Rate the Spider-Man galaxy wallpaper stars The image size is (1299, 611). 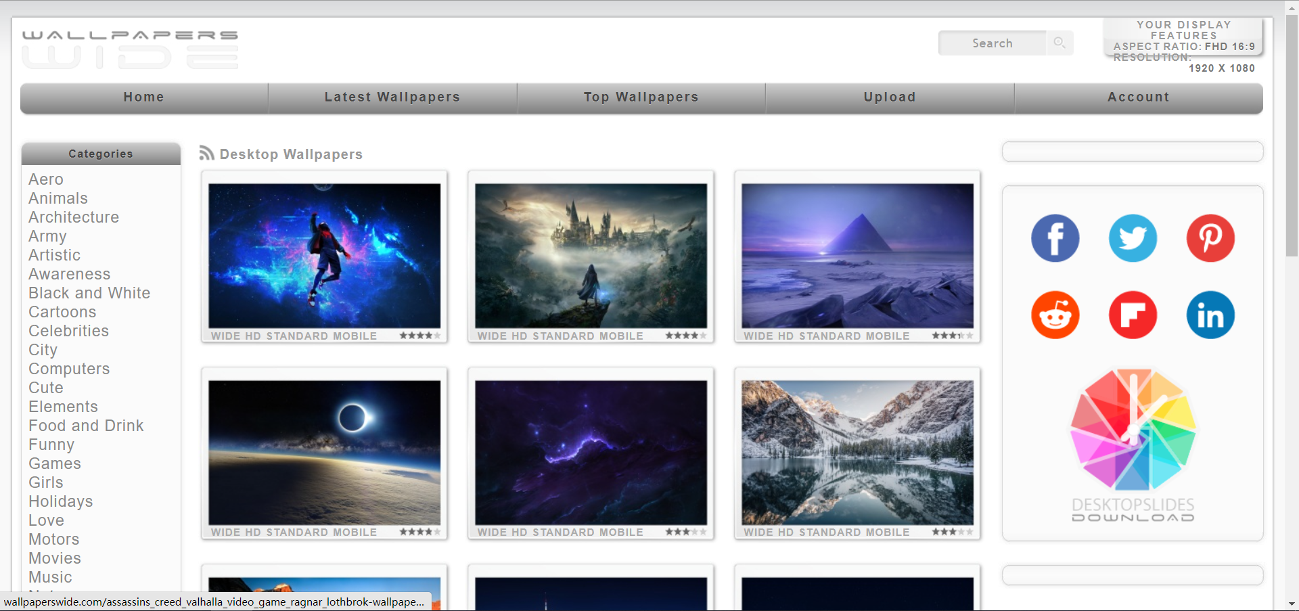(419, 336)
